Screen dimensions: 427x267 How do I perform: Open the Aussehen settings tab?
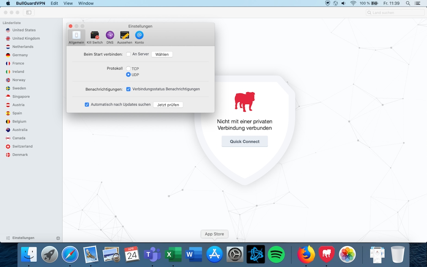coord(124,37)
